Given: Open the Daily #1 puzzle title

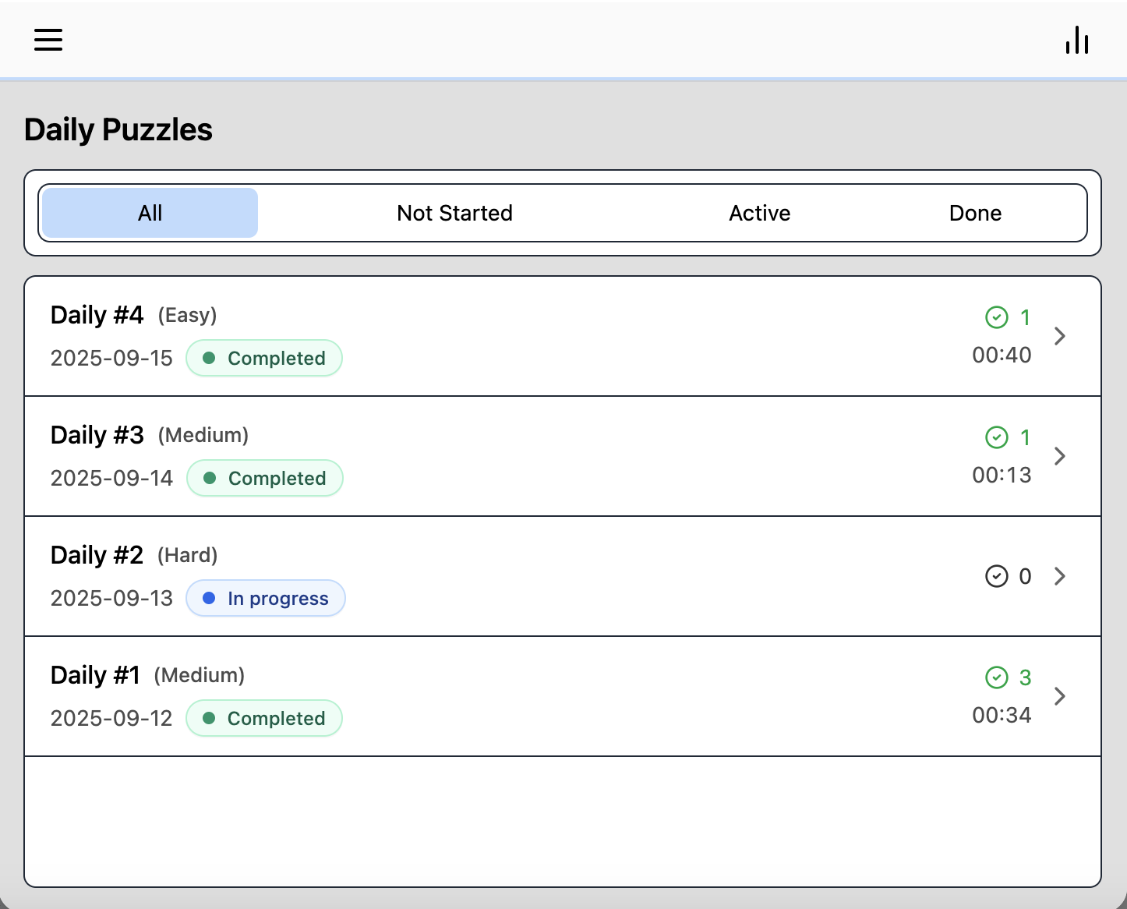Looking at the screenshot, I should point(95,675).
